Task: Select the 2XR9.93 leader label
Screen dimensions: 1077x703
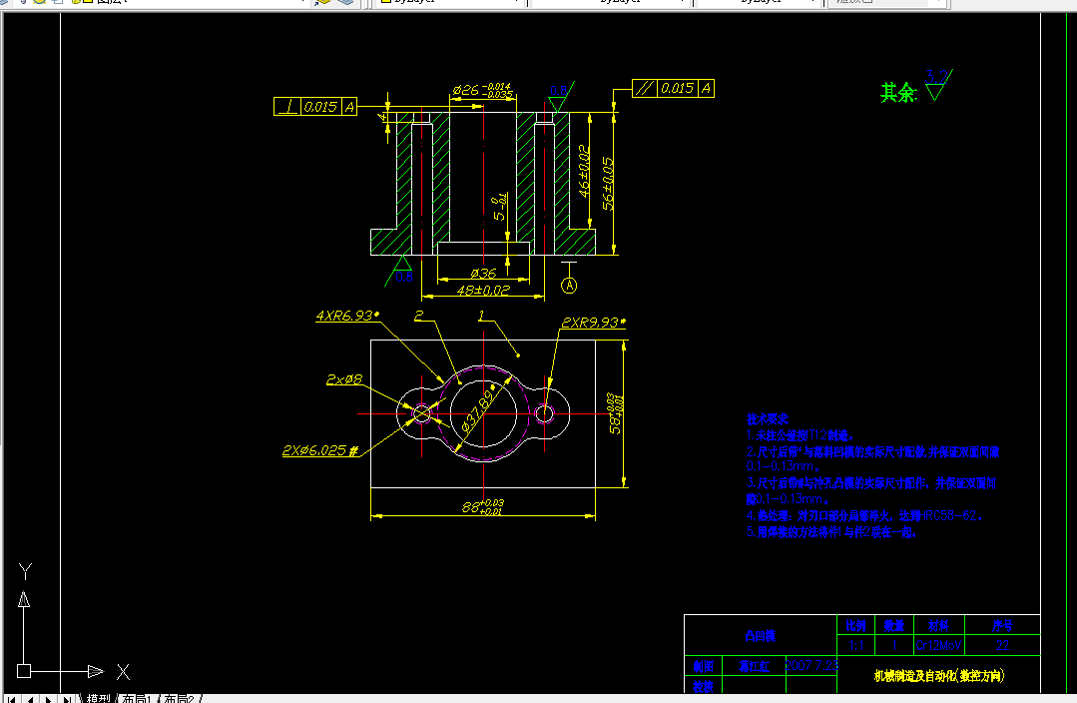Action: click(593, 323)
